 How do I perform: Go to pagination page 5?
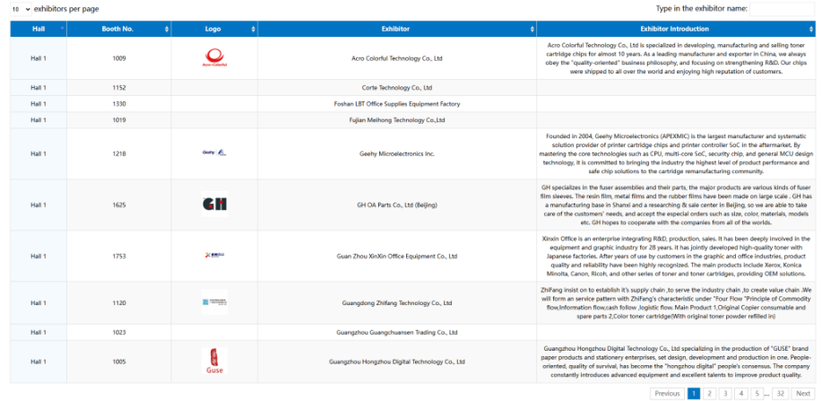[757, 393]
